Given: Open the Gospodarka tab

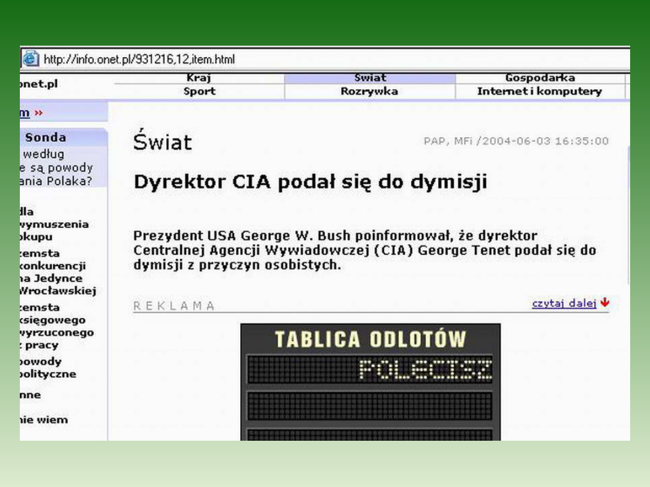Looking at the screenshot, I should click(x=540, y=78).
